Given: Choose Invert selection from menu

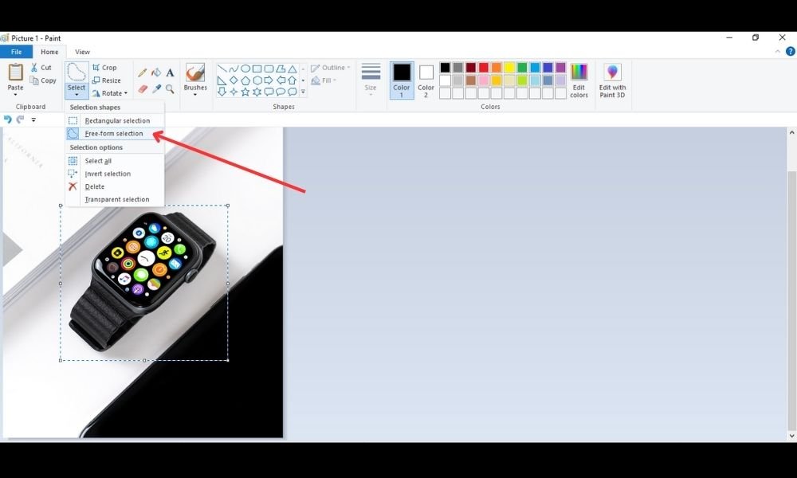Looking at the screenshot, I should 115,174.
